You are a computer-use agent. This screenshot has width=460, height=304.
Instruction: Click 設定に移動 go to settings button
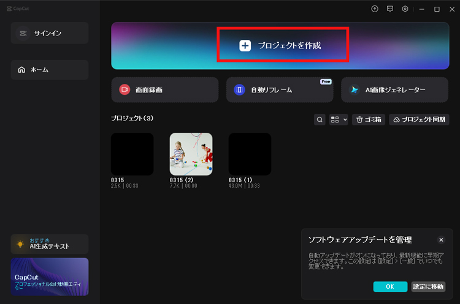click(428, 286)
